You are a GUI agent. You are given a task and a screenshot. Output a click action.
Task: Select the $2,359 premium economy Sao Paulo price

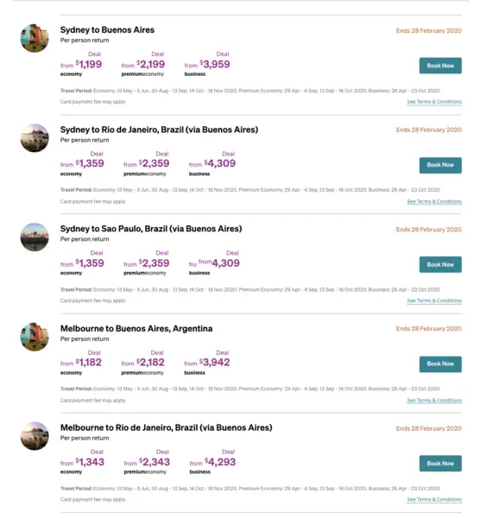(154, 263)
